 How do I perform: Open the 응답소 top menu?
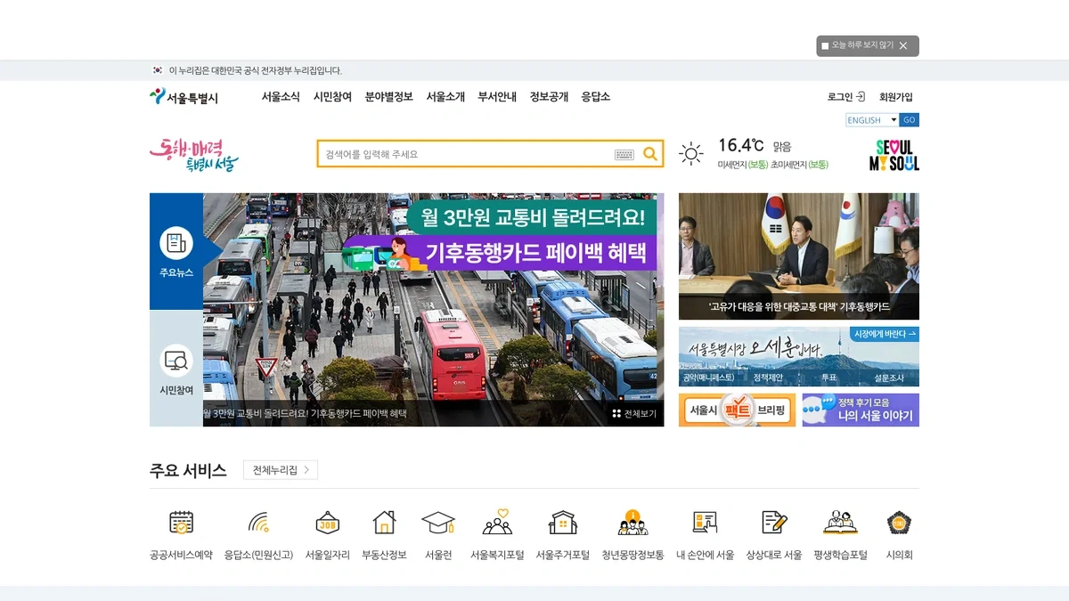(596, 97)
